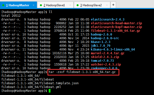Select elasticsearch-head-master.zip file name
Image resolution: width=154 pixels, height=95 pixels.
[116, 23]
